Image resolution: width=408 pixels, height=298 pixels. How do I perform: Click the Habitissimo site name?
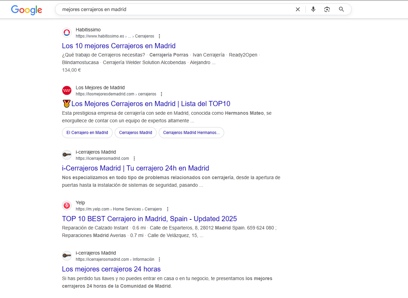[88, 30]
